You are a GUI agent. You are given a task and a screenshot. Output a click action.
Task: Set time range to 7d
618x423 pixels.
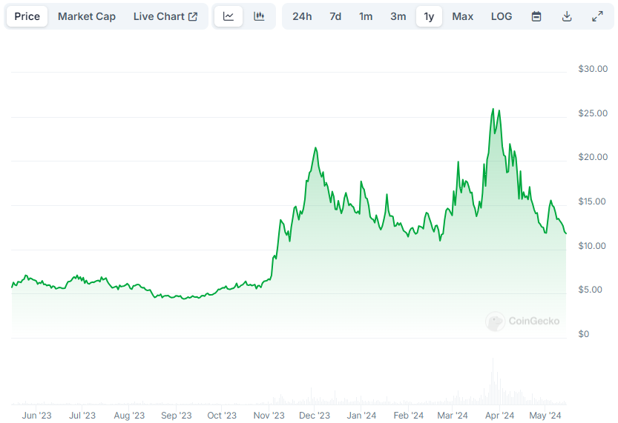(335, 16)
